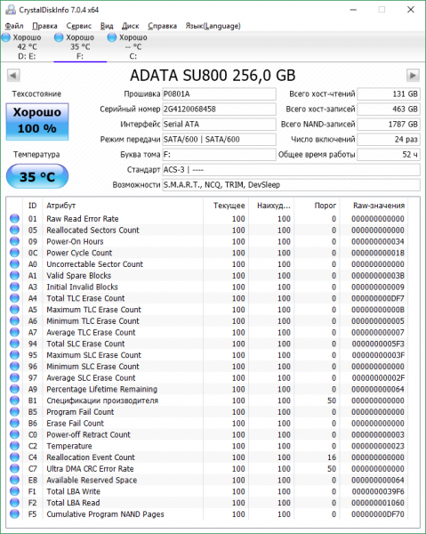Click the Атрибут column header
Screen dimensions: 426x534
[x=123, y=206]
